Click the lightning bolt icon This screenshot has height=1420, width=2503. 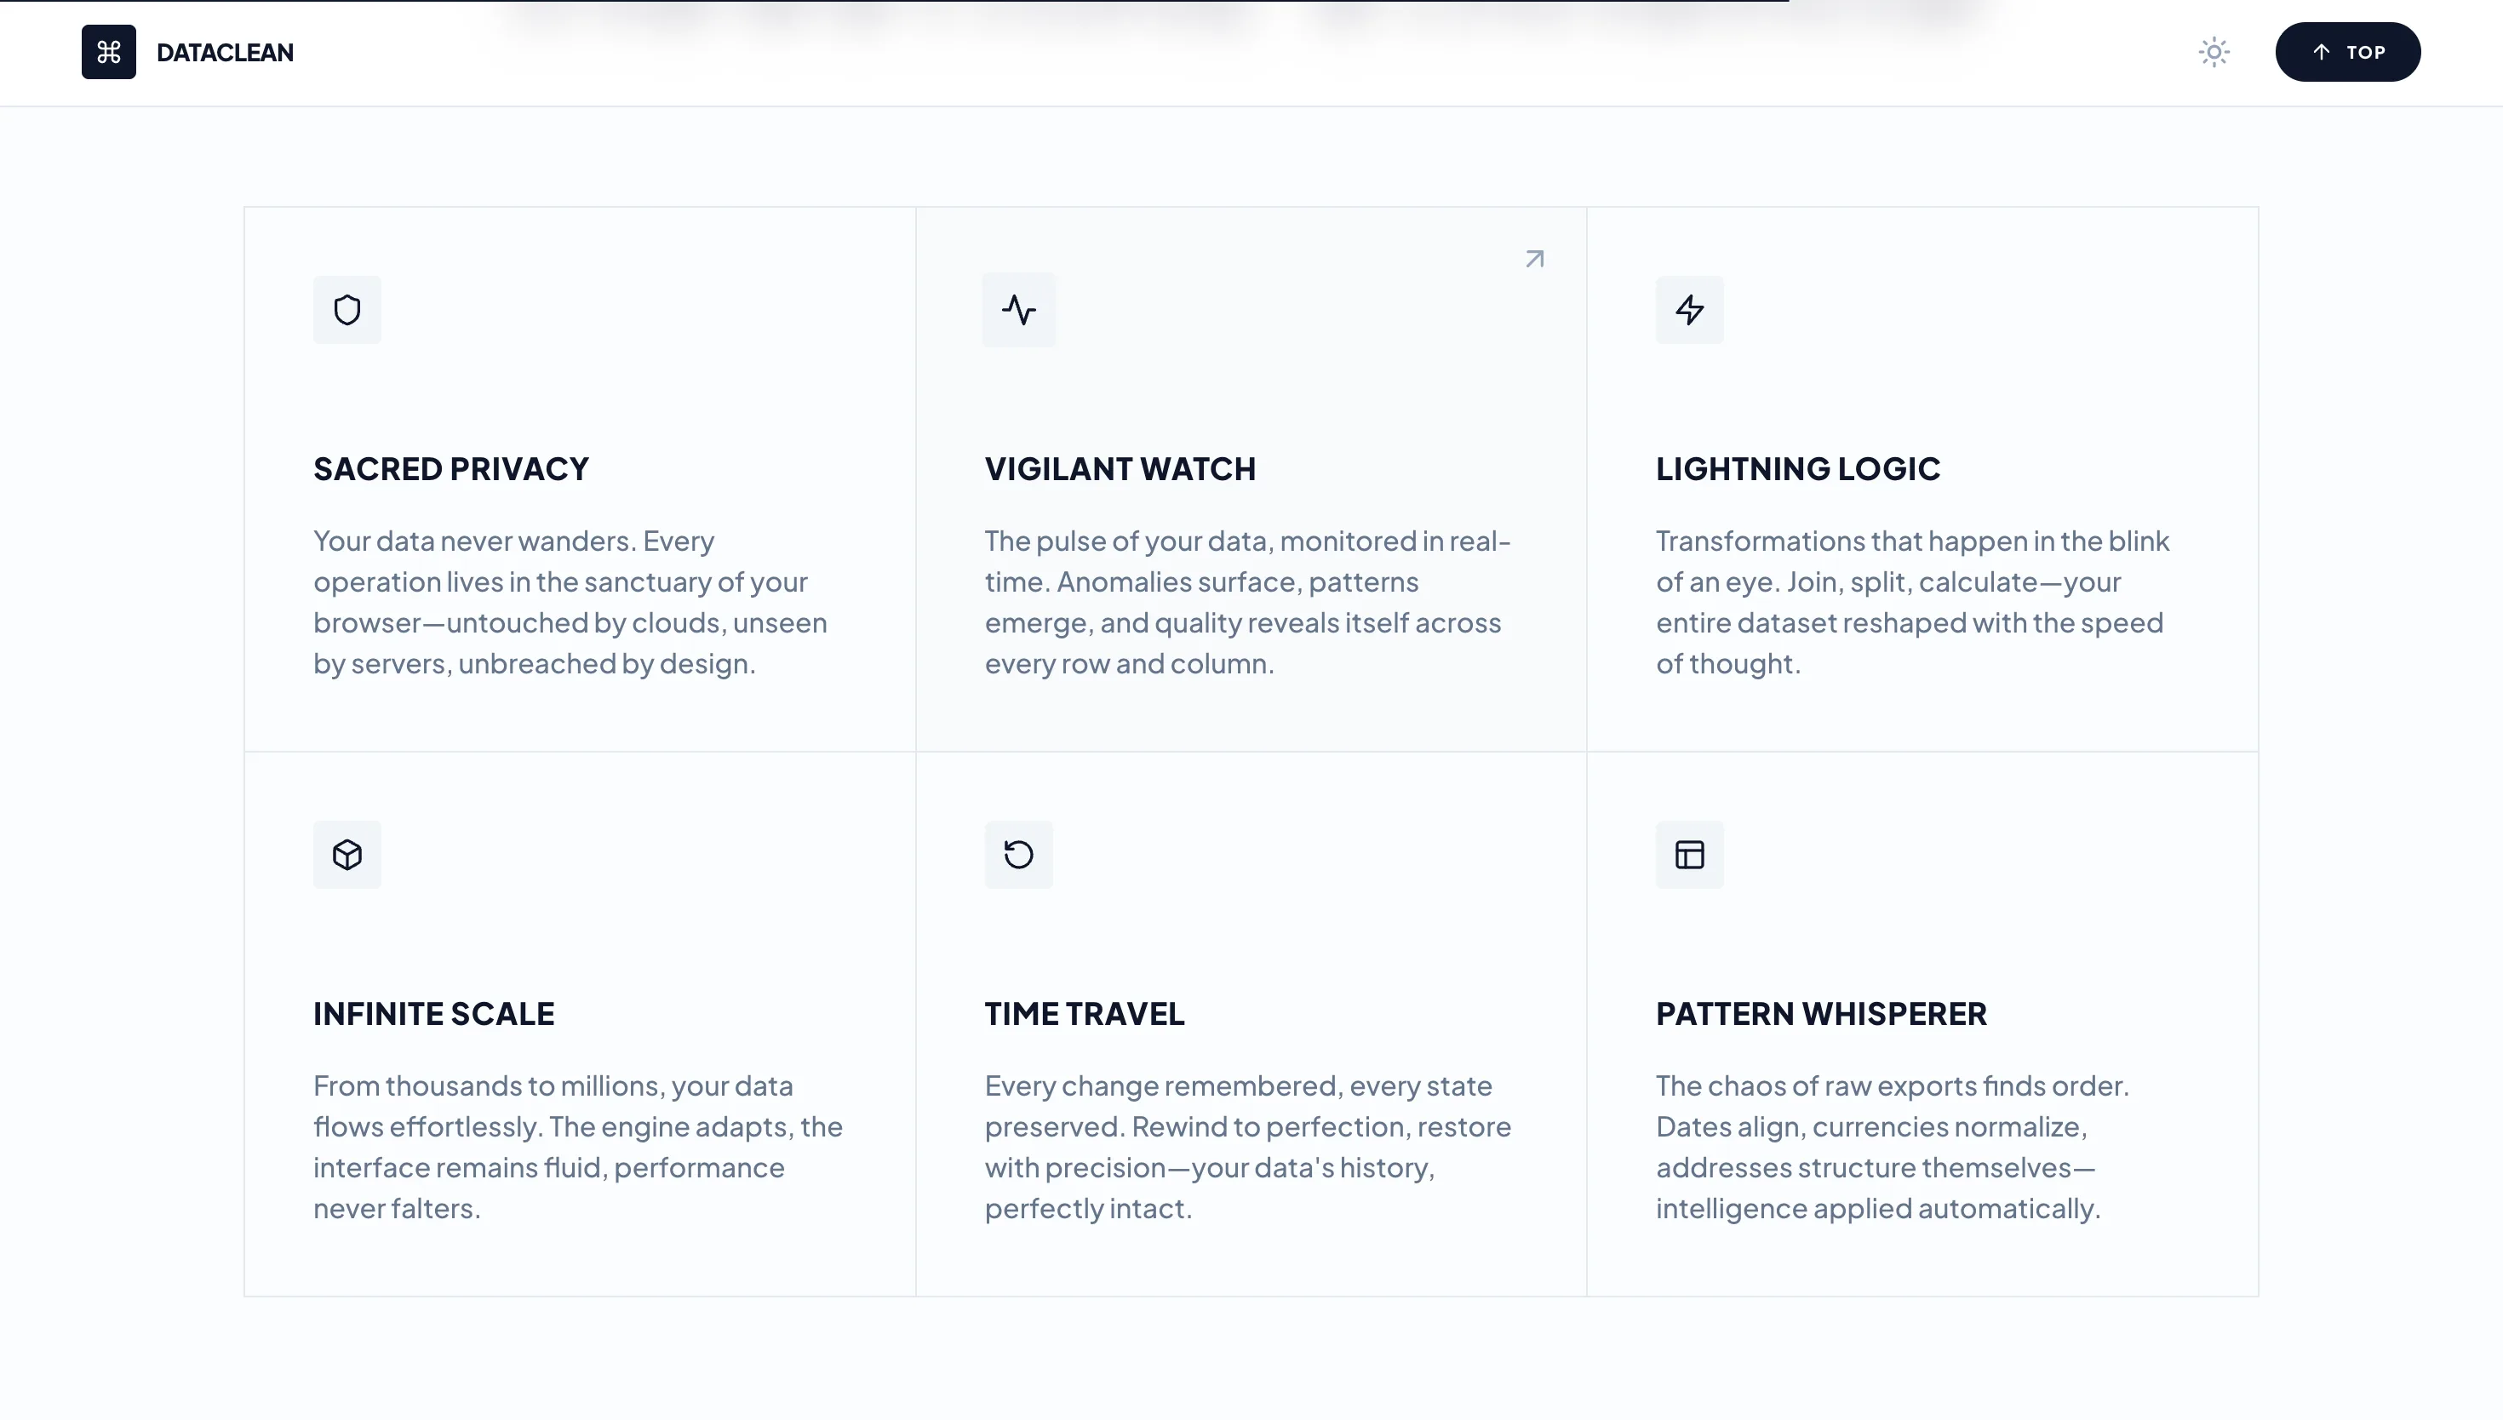point(1689,310)
